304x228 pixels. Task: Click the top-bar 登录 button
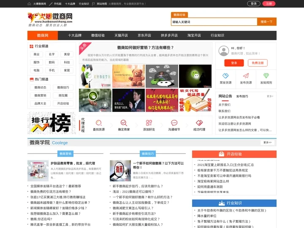[x=254, y=4]
